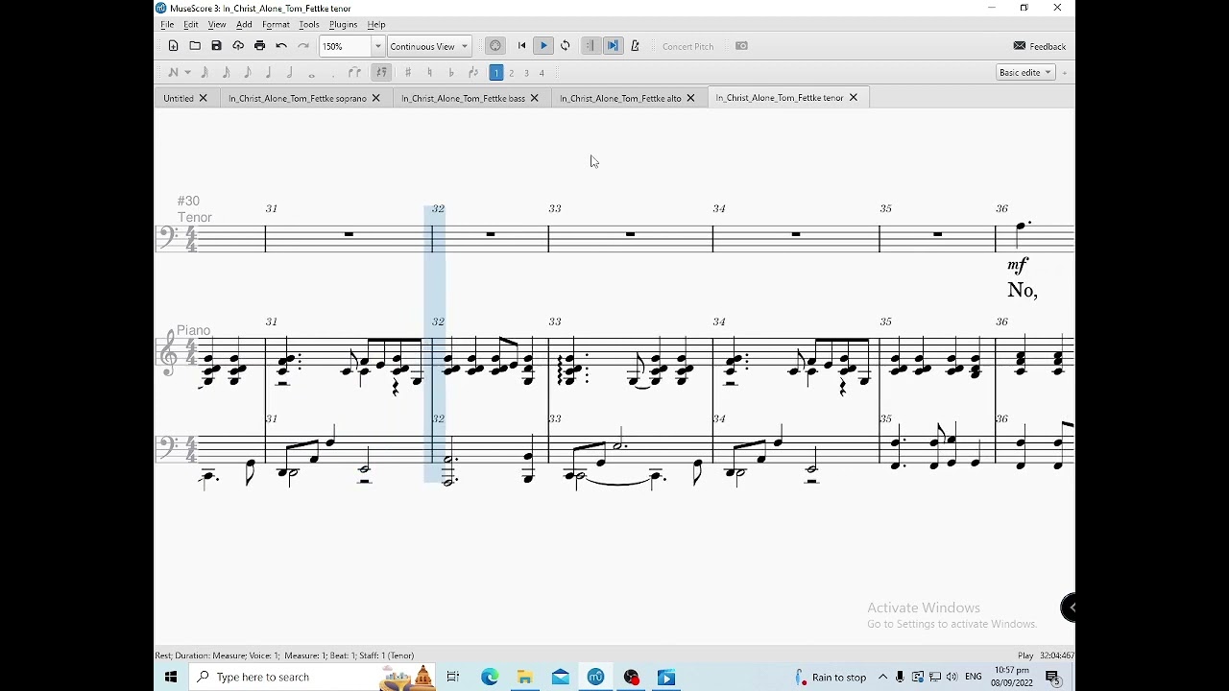This screenshot has height=691, width=1229.
Task: Apply the sharp accidental
Action: [x=408, y=72]
